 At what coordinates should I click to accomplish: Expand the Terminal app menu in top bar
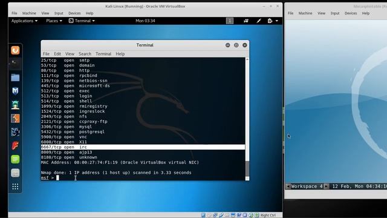pos(82,21)
